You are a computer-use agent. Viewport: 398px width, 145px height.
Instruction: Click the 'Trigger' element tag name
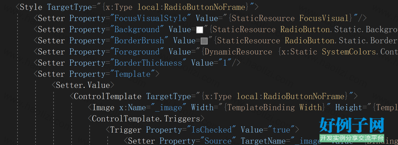(x=125, y=130)
